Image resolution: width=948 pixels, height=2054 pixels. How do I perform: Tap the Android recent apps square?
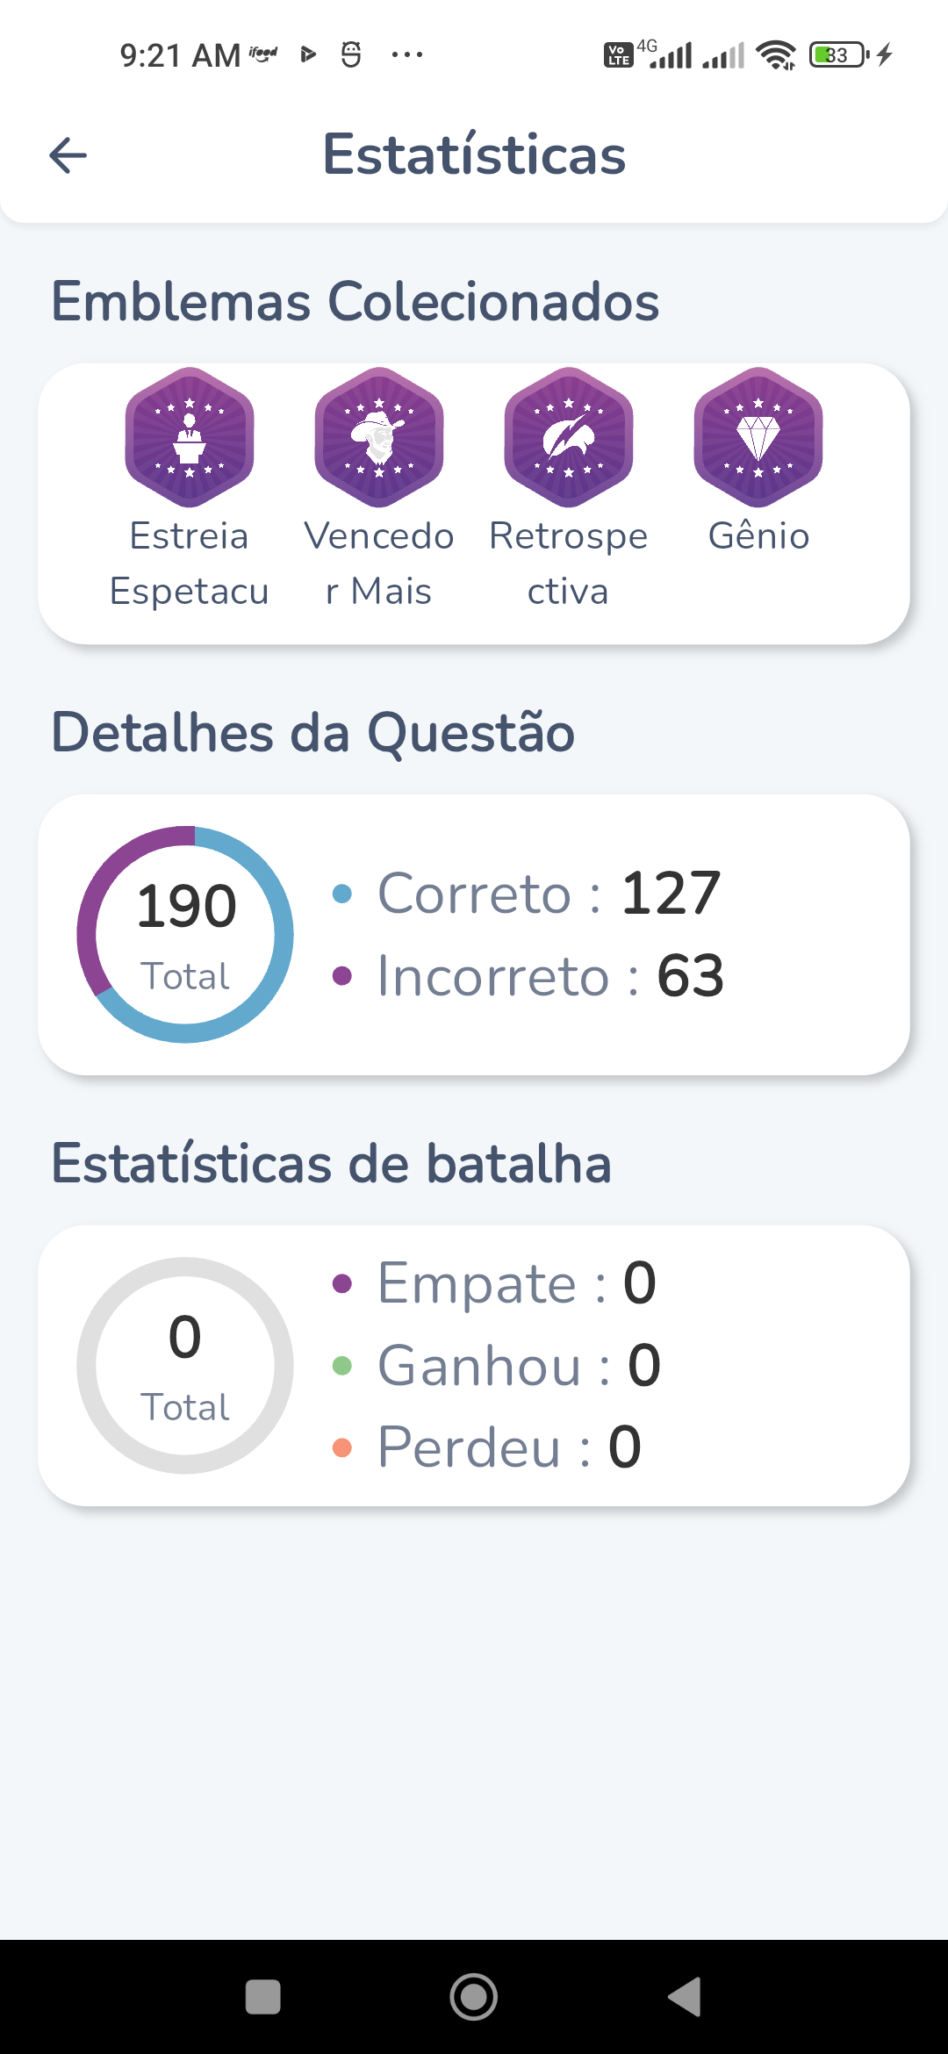[262, 1997]
